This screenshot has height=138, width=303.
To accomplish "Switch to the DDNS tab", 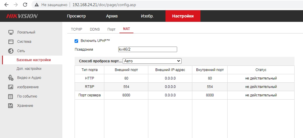I will [x=95, y=29].
